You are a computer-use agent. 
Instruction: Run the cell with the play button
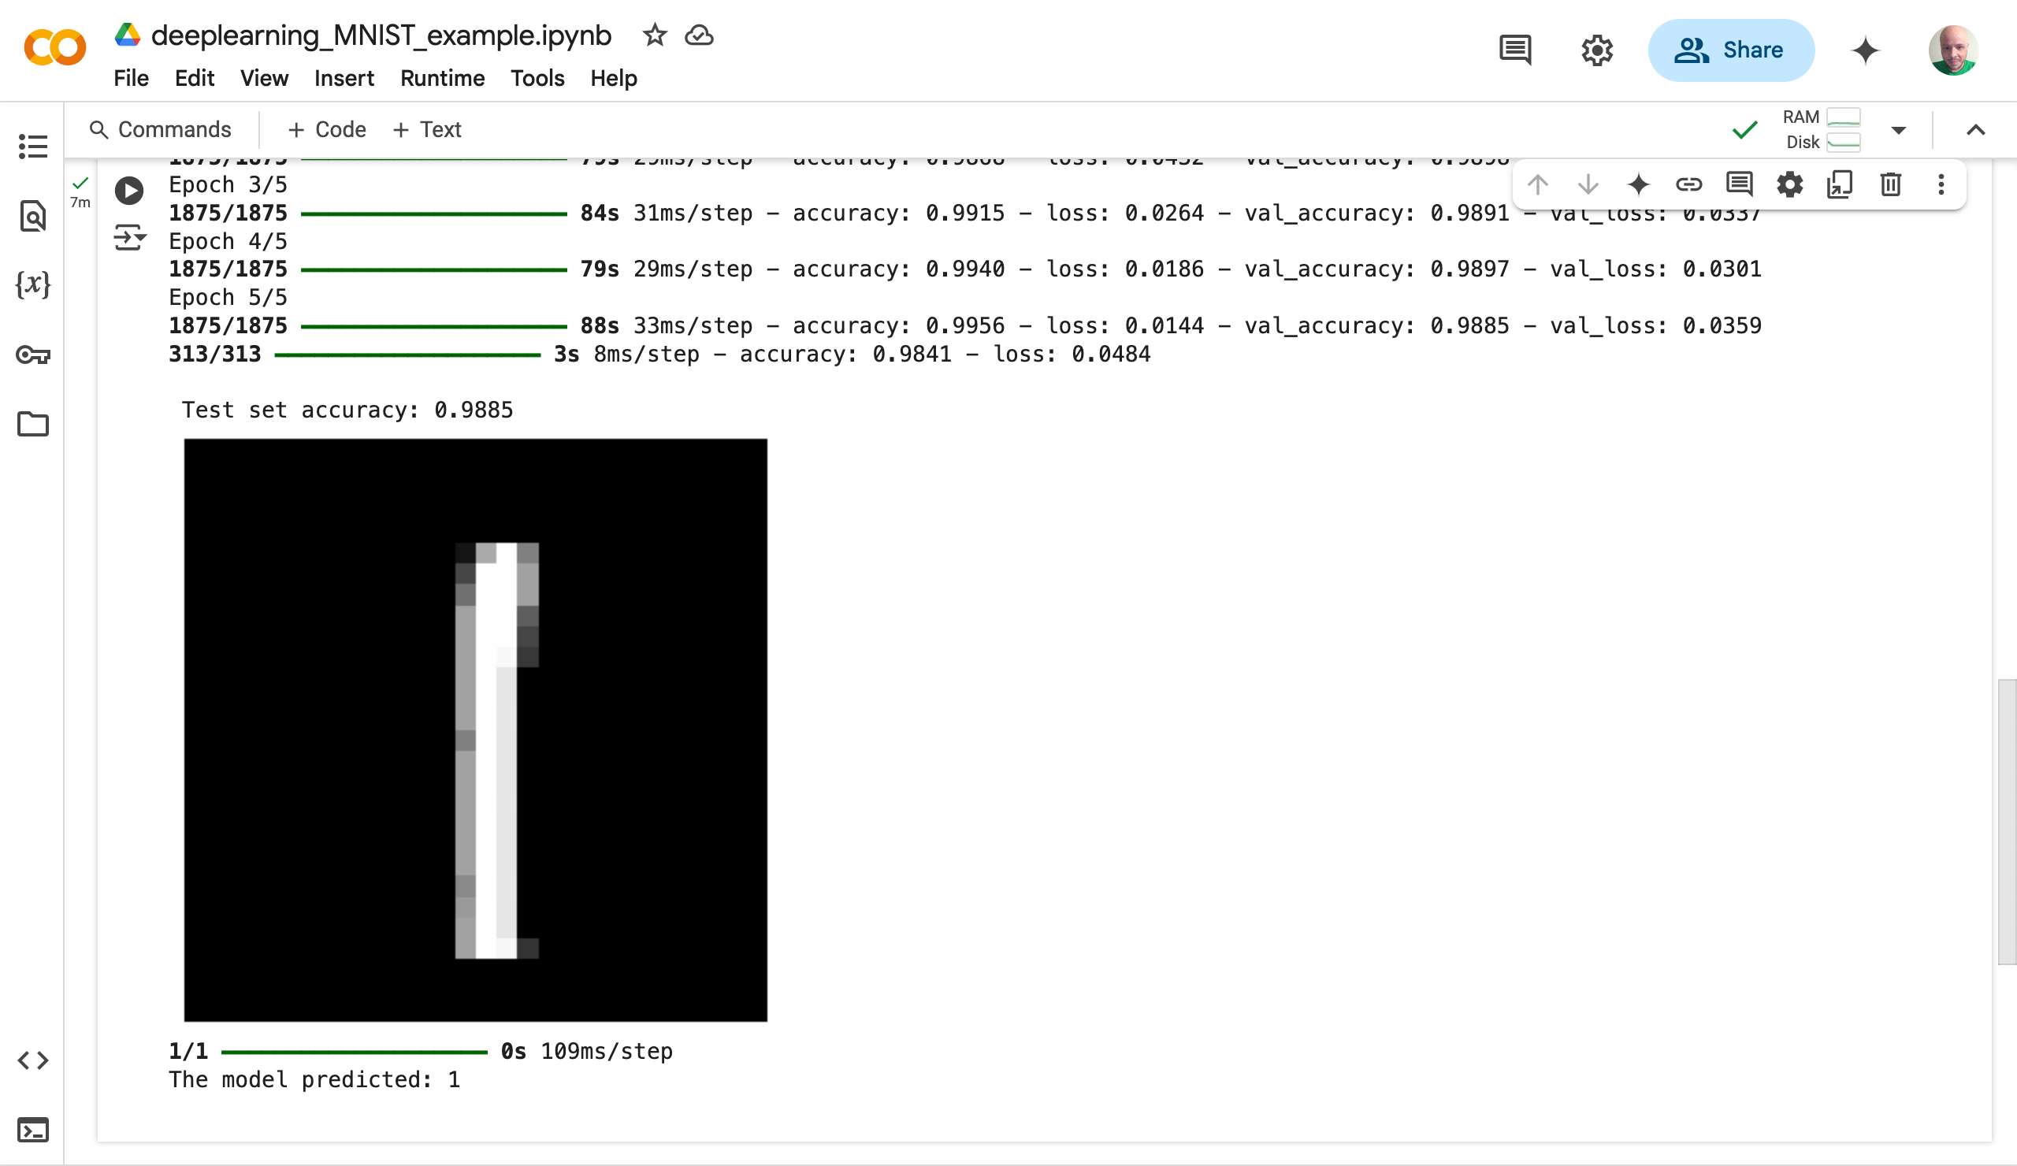[129, 191]
